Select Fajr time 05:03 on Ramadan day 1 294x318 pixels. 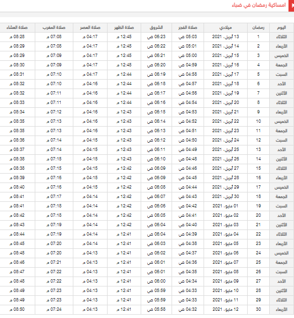(x=188, y=37)
